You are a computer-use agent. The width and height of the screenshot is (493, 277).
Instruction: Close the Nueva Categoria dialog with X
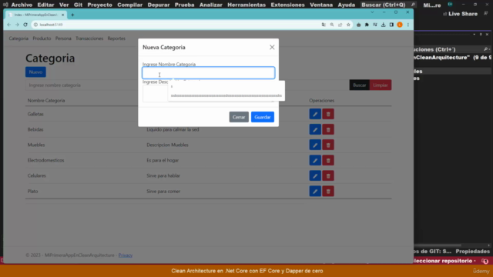[272, 47]
